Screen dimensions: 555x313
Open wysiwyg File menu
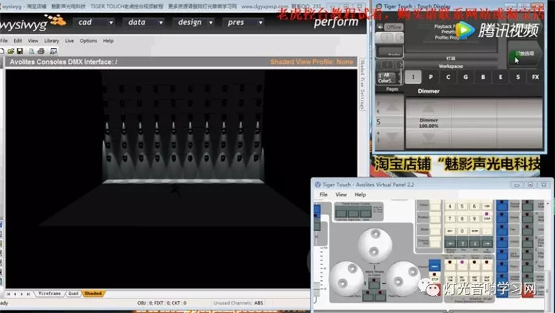[x=4, y=41]
